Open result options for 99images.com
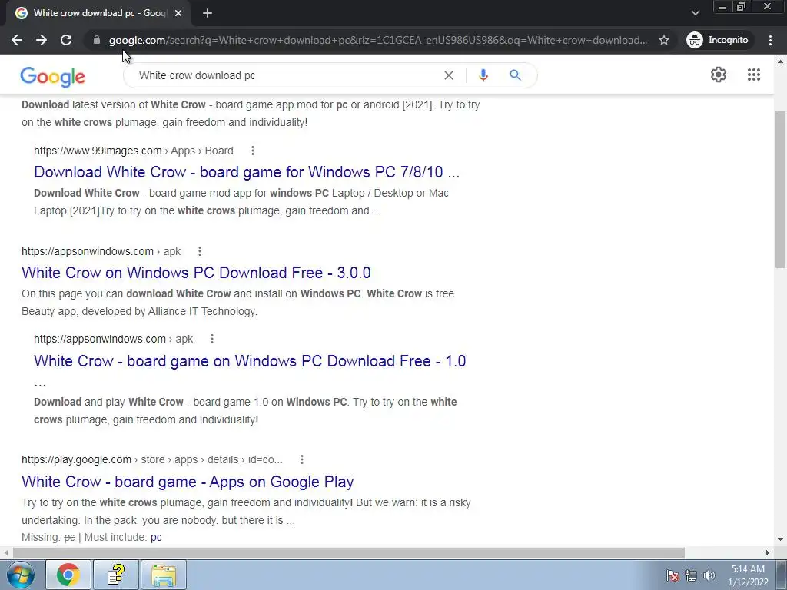This screenshot has width=787, height=590. (252, 151)
